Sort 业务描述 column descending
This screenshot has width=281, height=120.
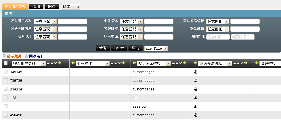[x=115, y=63]
